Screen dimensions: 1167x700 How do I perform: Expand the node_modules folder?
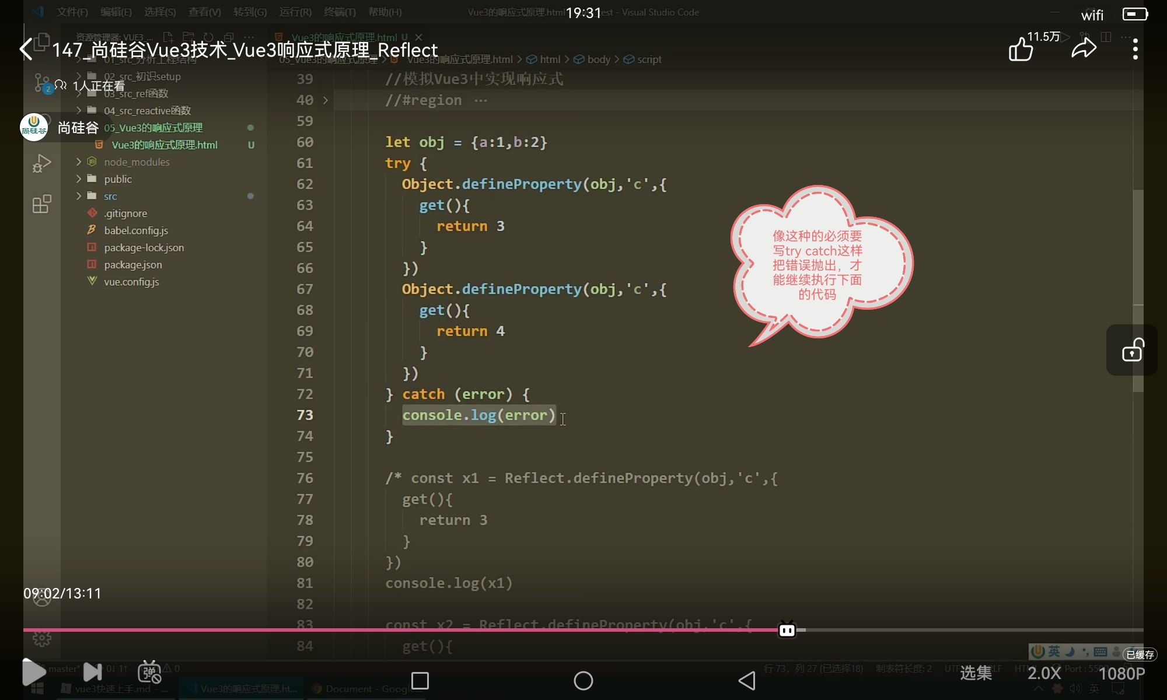click(x=137, y=162)
